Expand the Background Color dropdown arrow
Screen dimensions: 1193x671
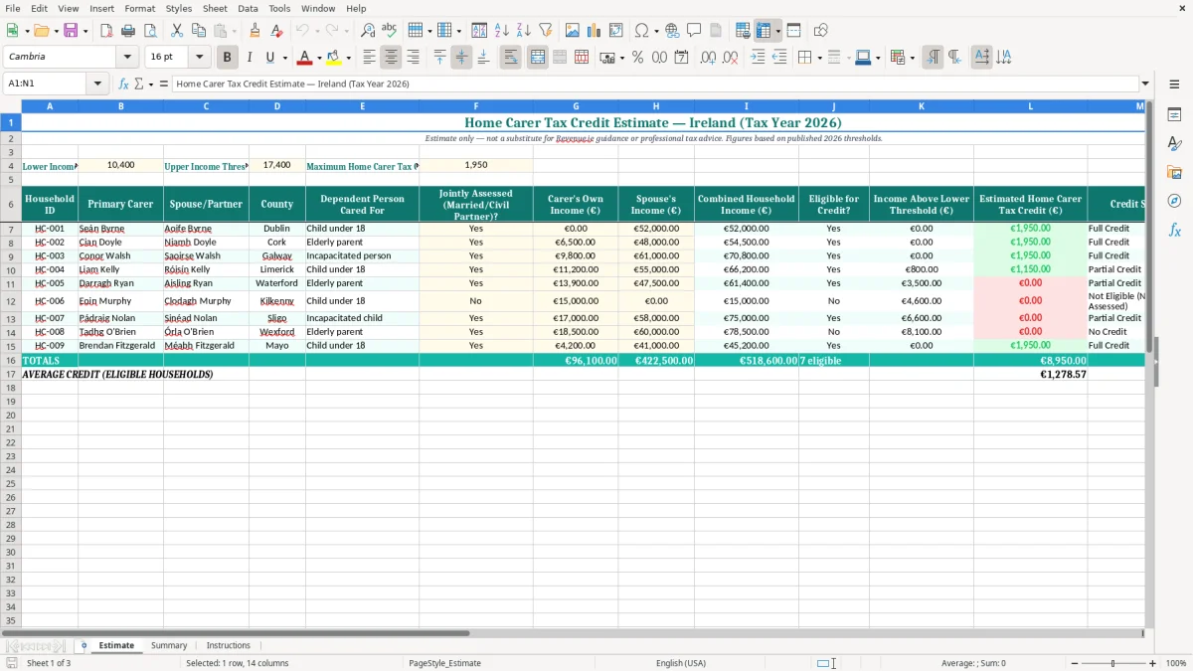[x=348, y=58]
